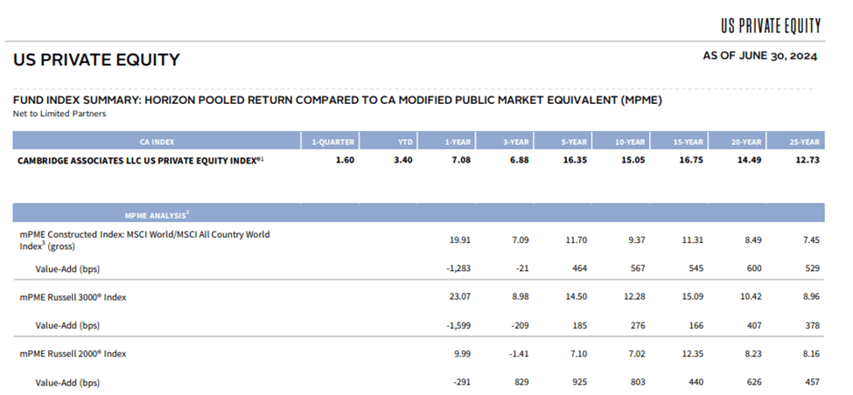Select the CA INDEX column header

pyautogui.click(x=155, y=141)
